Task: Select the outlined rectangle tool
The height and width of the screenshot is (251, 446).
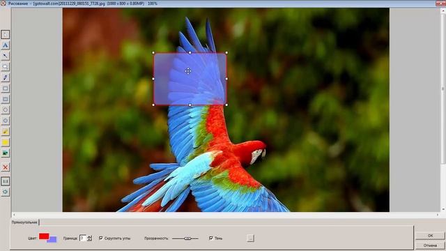Action: 5,89
